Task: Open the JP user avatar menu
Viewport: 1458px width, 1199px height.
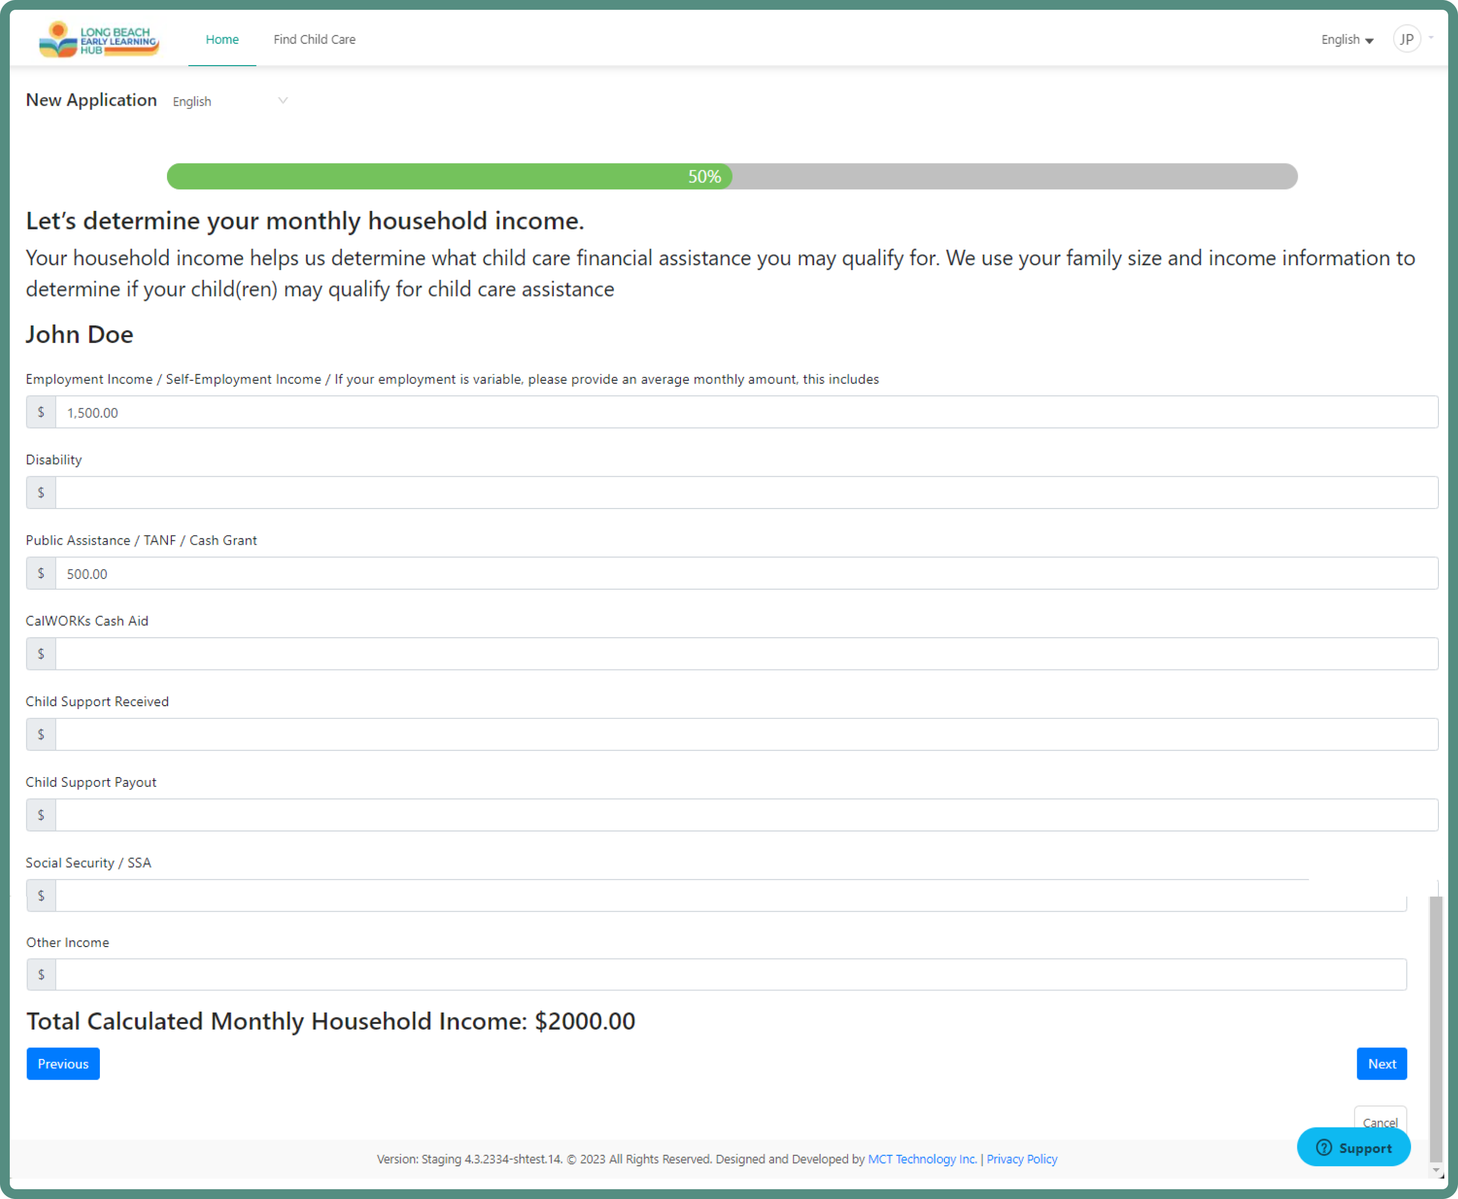Action: coord(1406,39)
